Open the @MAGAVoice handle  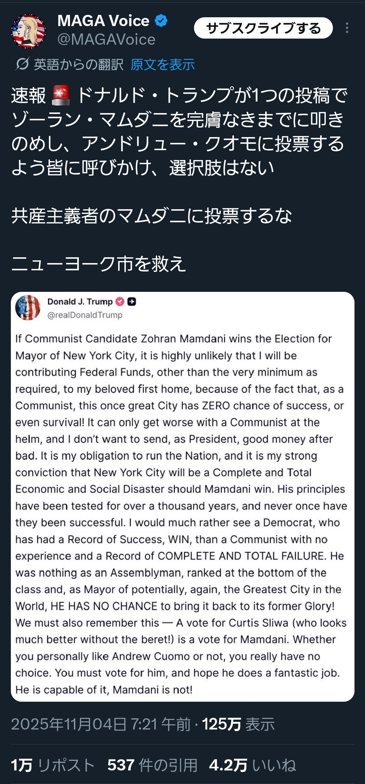(106, 40)
